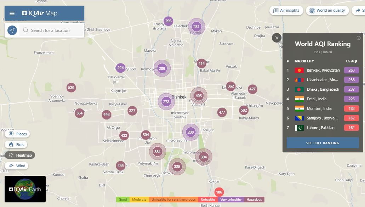This screenshot has width=365, height=207.
Task: Select the 414 AQI station marker
Action: (x=201, y=64)
